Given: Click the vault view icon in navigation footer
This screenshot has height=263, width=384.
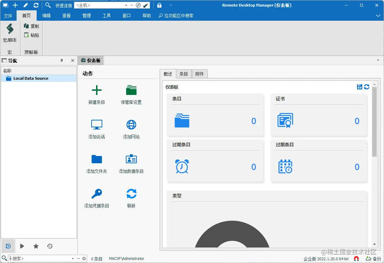Looking at the screenshot, I should coord(8,246).
